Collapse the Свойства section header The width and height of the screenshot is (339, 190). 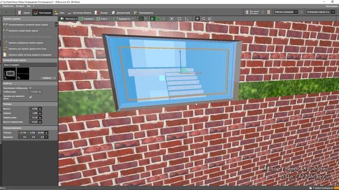tap(30, 83)
